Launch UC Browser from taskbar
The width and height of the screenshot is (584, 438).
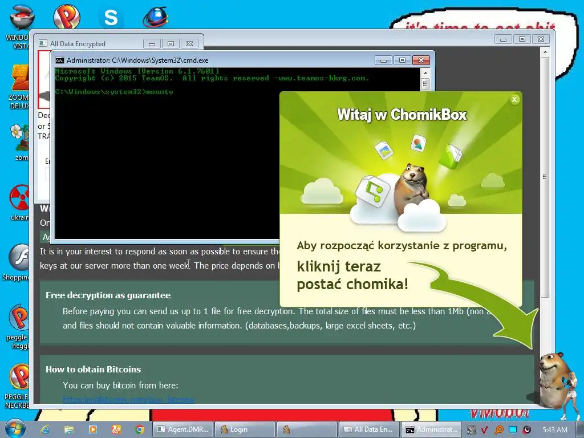116,429
